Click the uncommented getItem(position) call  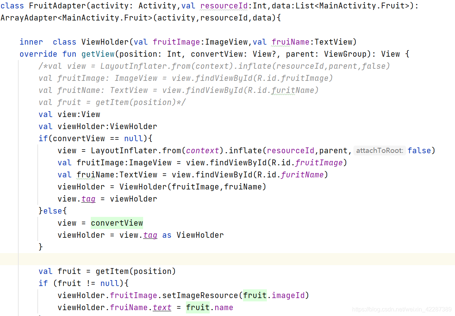[x=136, y=271]
